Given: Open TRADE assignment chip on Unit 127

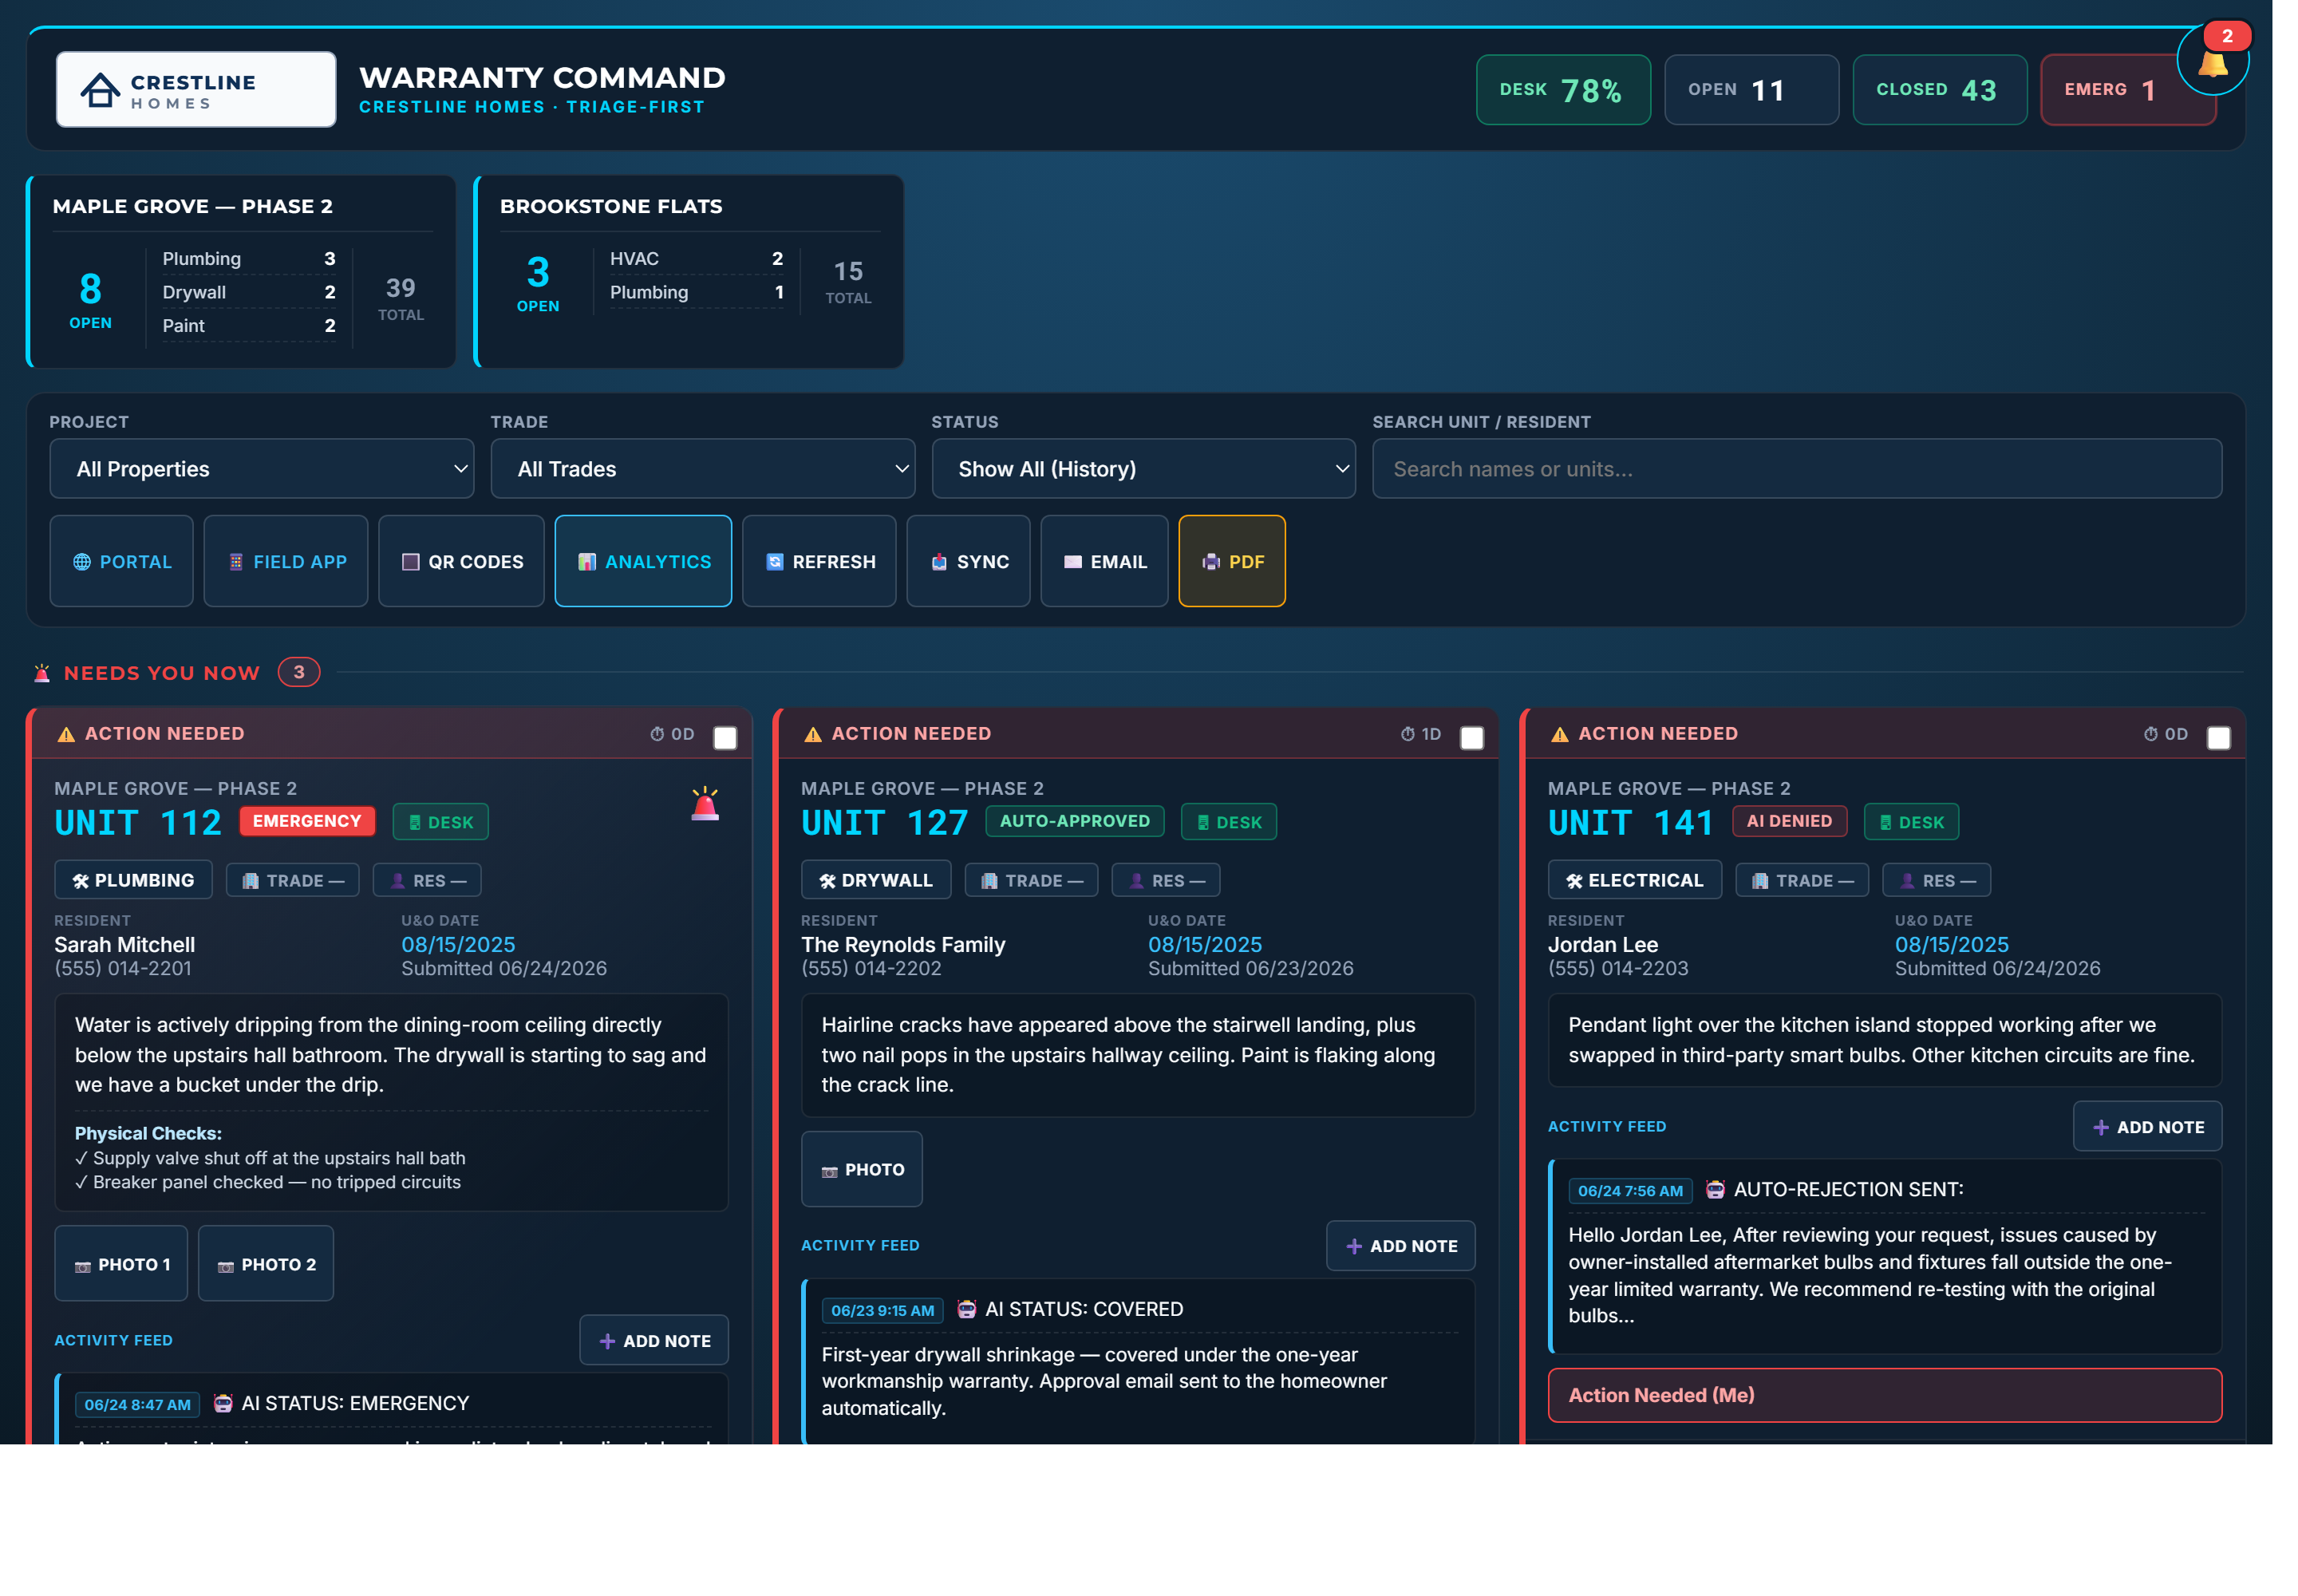Looking at the screenshot, I should [1031, 880].
